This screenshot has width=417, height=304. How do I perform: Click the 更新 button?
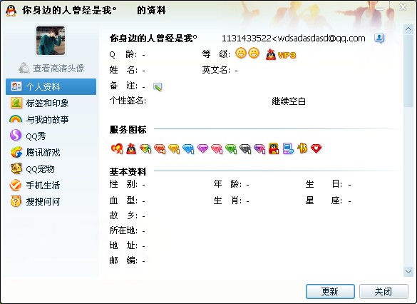[x=330, y=291]
